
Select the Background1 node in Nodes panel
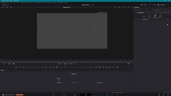click(x=59, y=83)
